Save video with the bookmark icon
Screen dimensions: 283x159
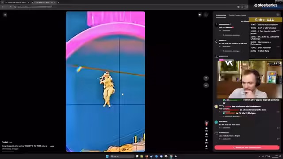click(207, 140)
